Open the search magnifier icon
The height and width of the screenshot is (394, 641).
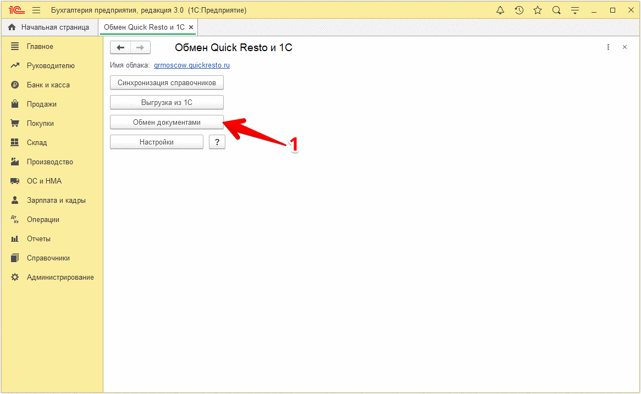(x=556, y=10)
